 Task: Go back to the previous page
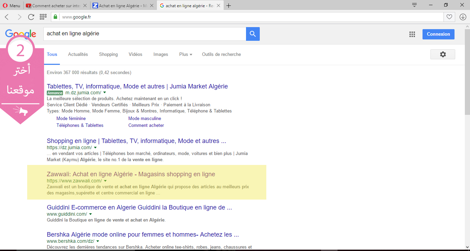7,17
